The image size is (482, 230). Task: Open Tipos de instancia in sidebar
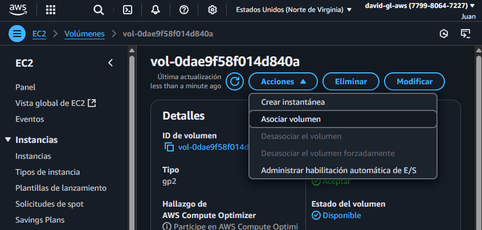pos(48,172)
